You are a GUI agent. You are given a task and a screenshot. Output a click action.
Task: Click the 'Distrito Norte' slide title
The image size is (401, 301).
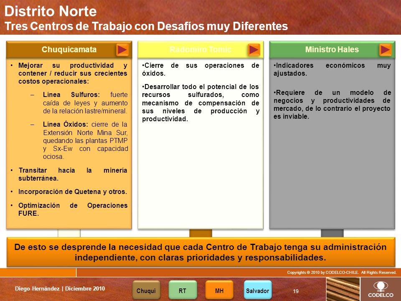[51, 11]
